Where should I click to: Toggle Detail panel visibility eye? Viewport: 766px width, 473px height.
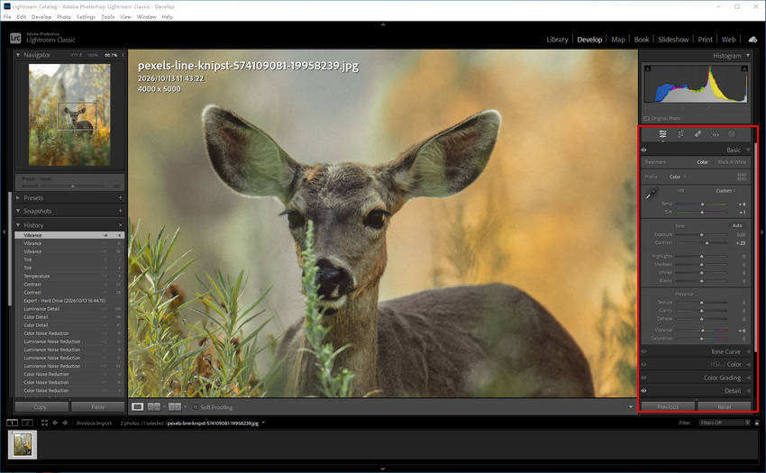point(643,391)
